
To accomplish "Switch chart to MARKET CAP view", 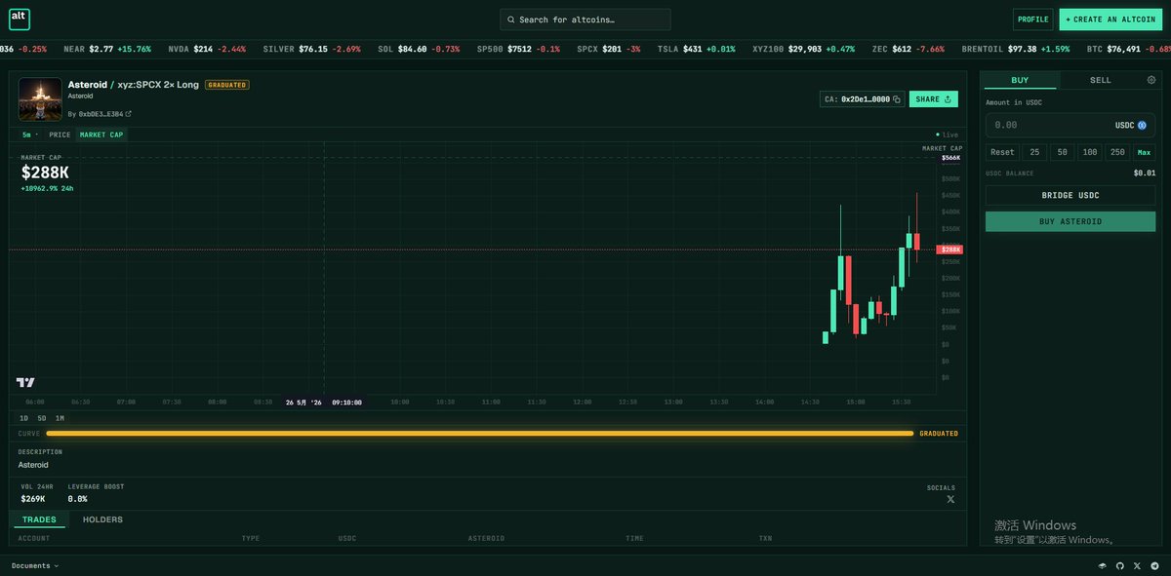I will [x=101, y=134].
